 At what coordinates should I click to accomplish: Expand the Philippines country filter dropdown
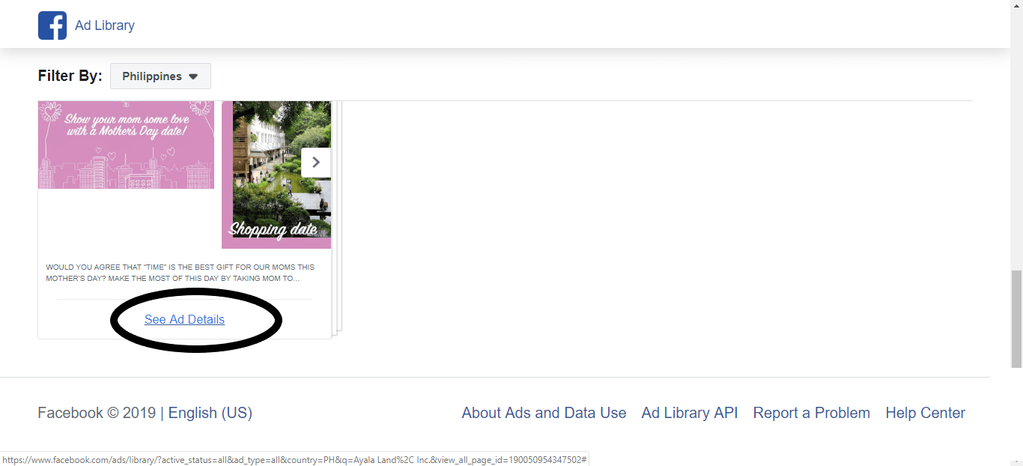[160, 76]
